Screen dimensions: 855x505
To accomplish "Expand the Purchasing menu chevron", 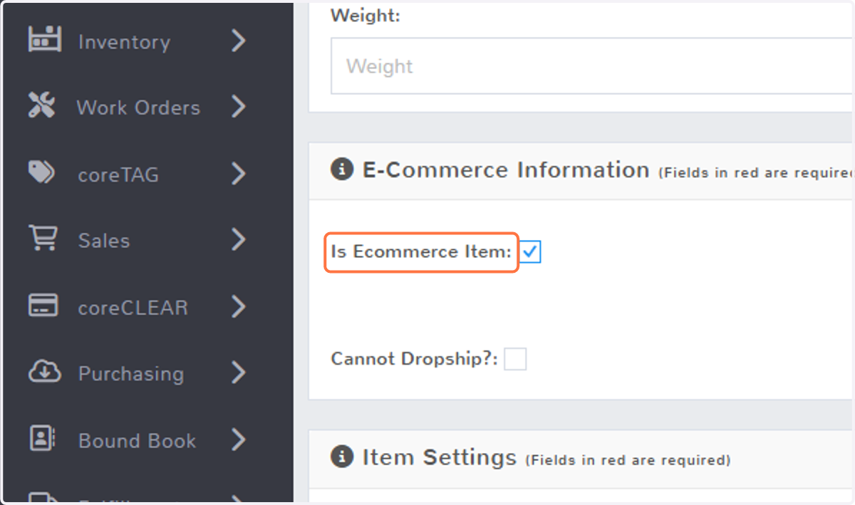I will tap(238, 373).
